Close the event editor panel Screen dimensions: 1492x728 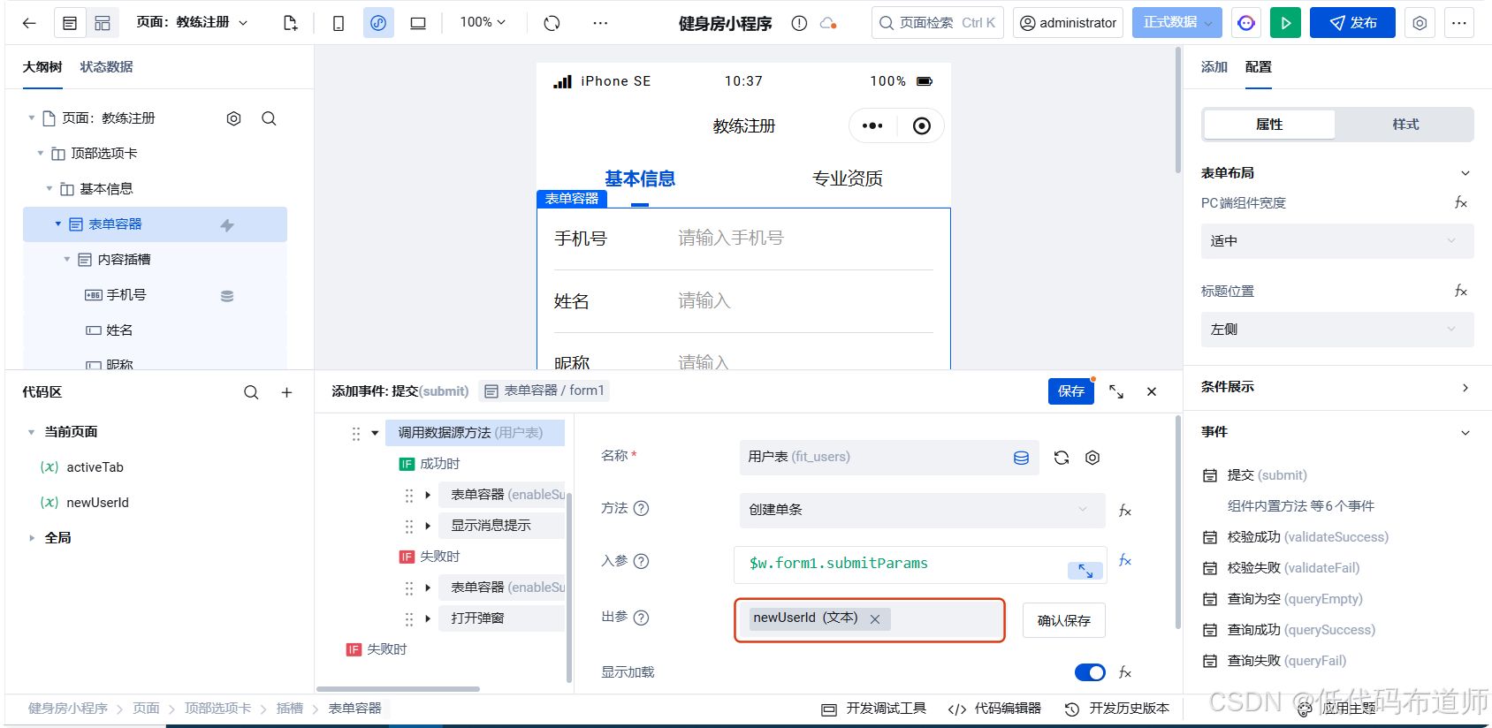click(x=1152, y=391)
